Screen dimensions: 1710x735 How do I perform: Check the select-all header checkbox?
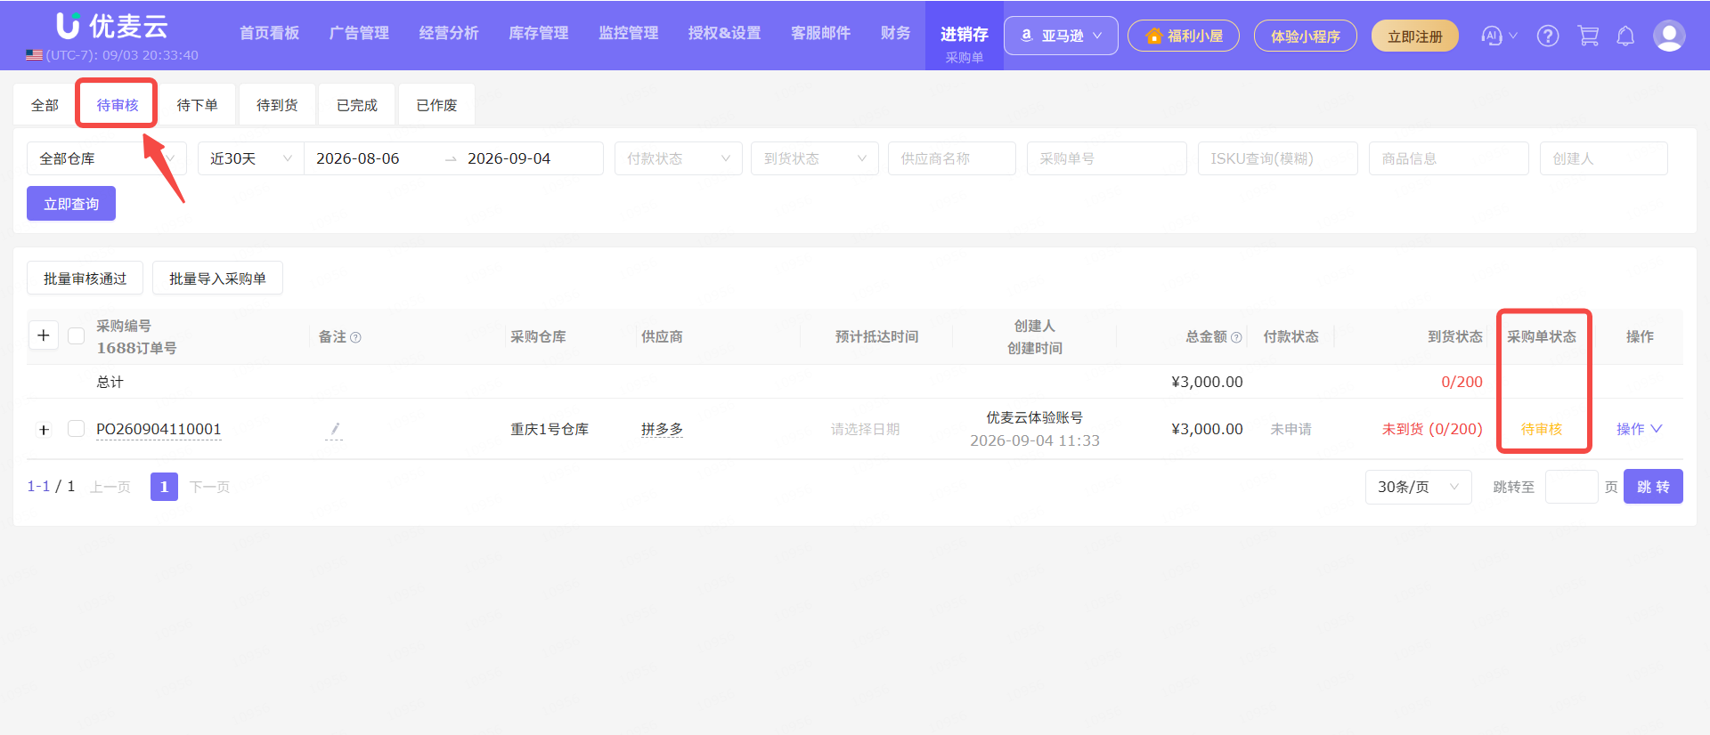77,335
